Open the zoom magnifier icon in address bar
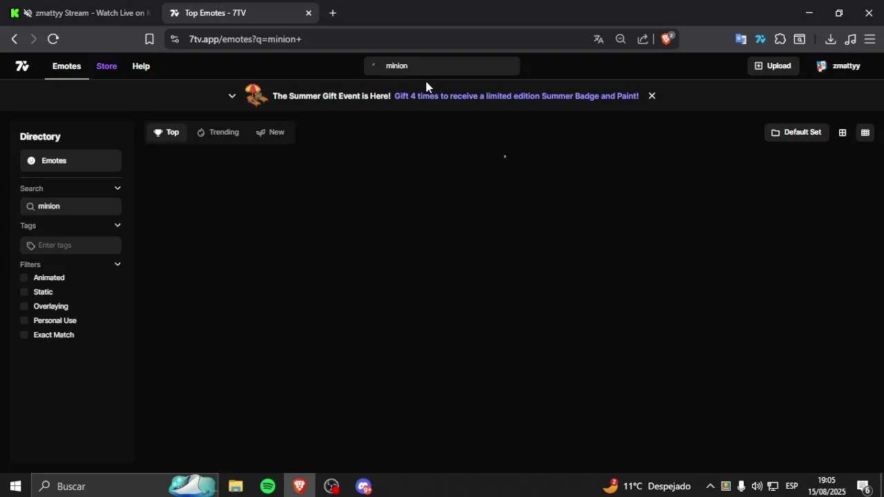884x497 pixels. [x=621, y=39]
